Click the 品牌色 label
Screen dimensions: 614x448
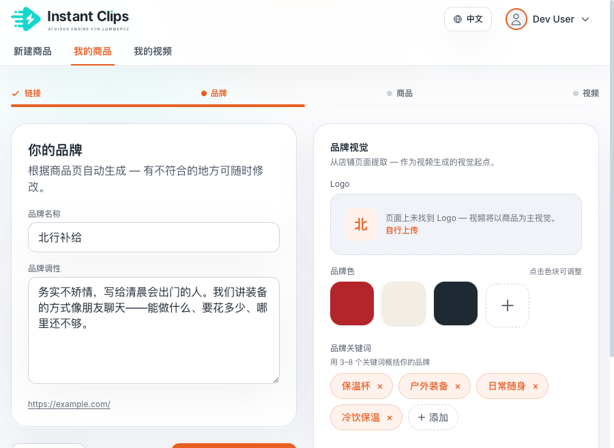pos(342,271)
